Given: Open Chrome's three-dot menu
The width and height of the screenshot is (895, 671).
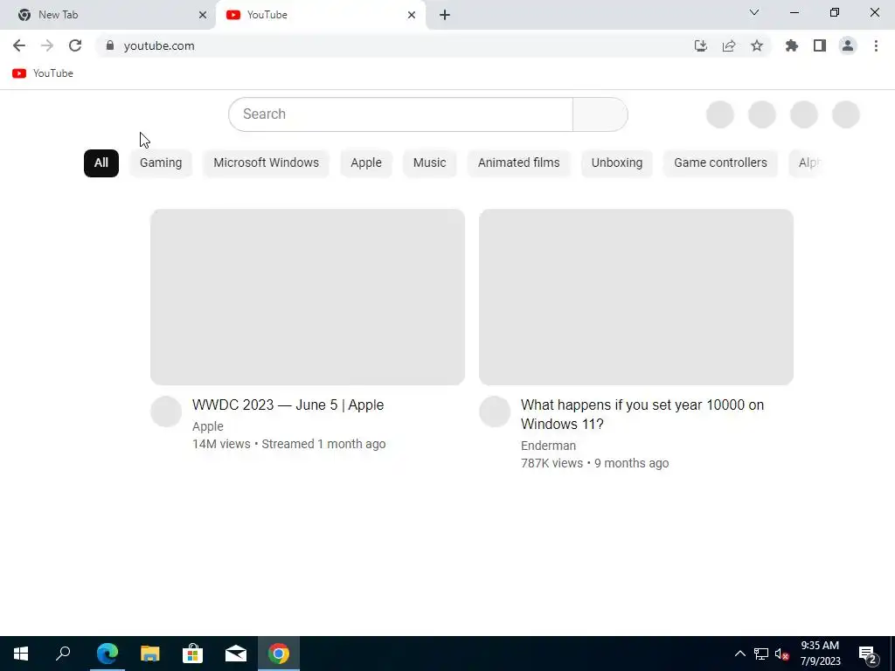Looking at the screenshot, I should tap(876, 45).
